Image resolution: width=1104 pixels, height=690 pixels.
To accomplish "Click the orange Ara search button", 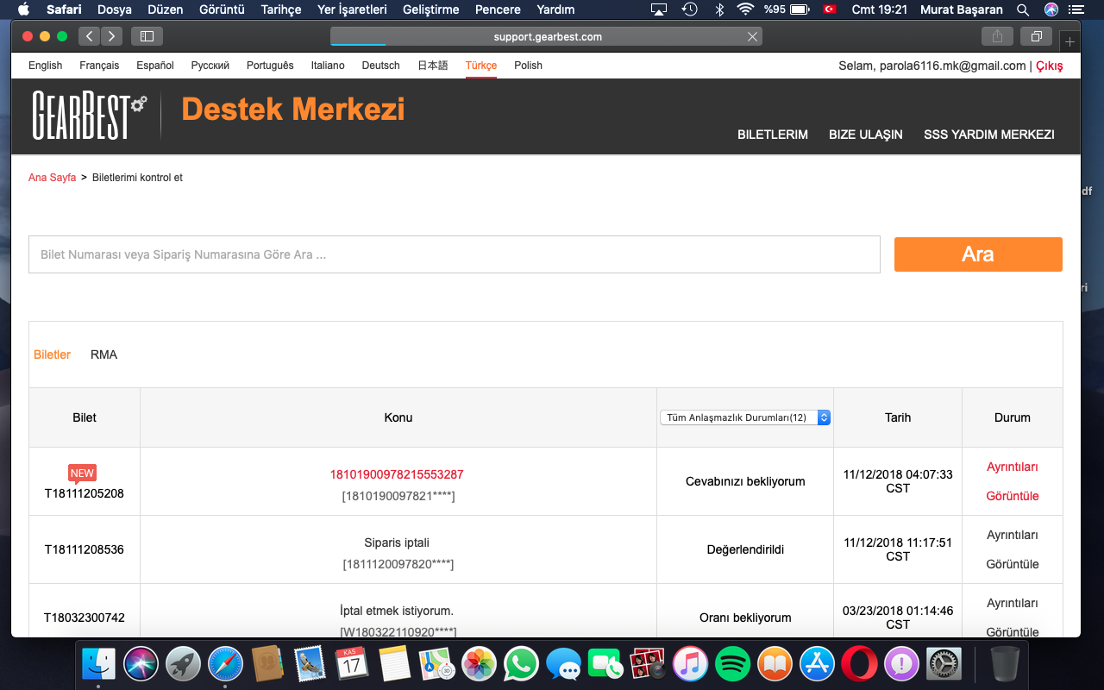I will coord(978,254).
